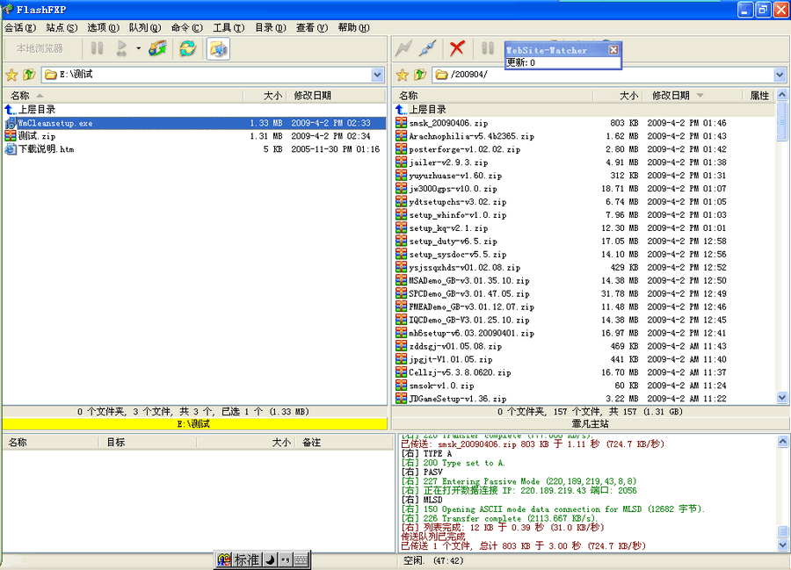791x570 pixels.
Task: Open the local path dropdown for E:\测试
Action: [x=377, y=76]
